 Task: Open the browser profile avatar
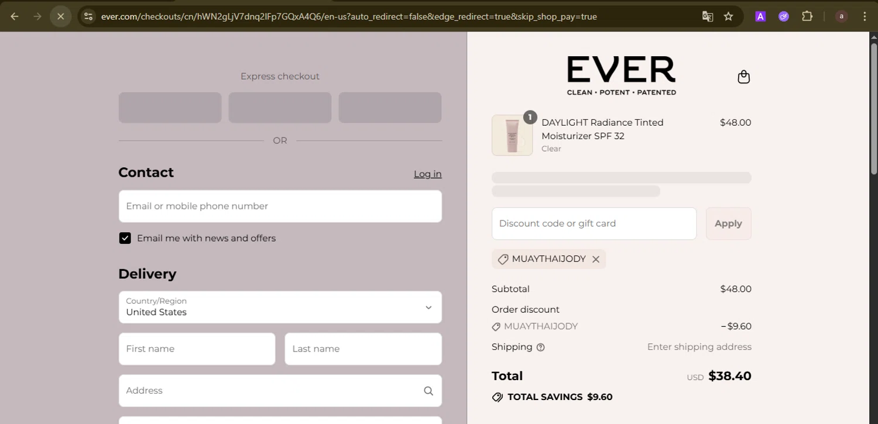[841, 16]
